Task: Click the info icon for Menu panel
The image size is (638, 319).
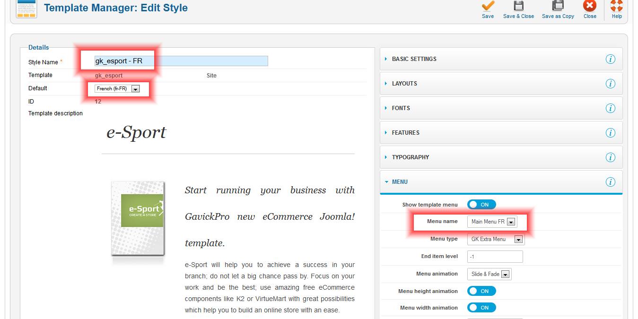Action: [611, 182]
